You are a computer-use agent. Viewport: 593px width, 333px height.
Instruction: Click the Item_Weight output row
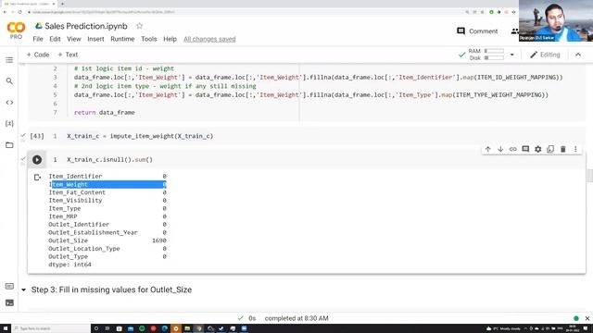(107, 184)
